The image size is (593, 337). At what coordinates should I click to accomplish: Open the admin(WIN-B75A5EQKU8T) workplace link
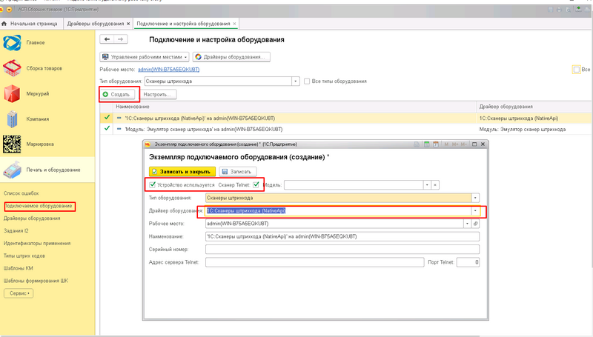(x=169, y=70)
